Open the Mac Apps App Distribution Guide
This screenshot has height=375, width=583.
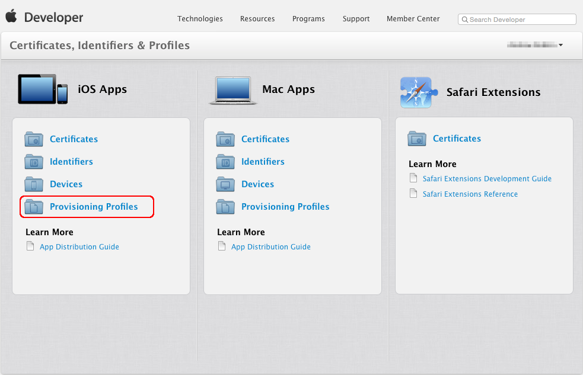coord(271,246)
